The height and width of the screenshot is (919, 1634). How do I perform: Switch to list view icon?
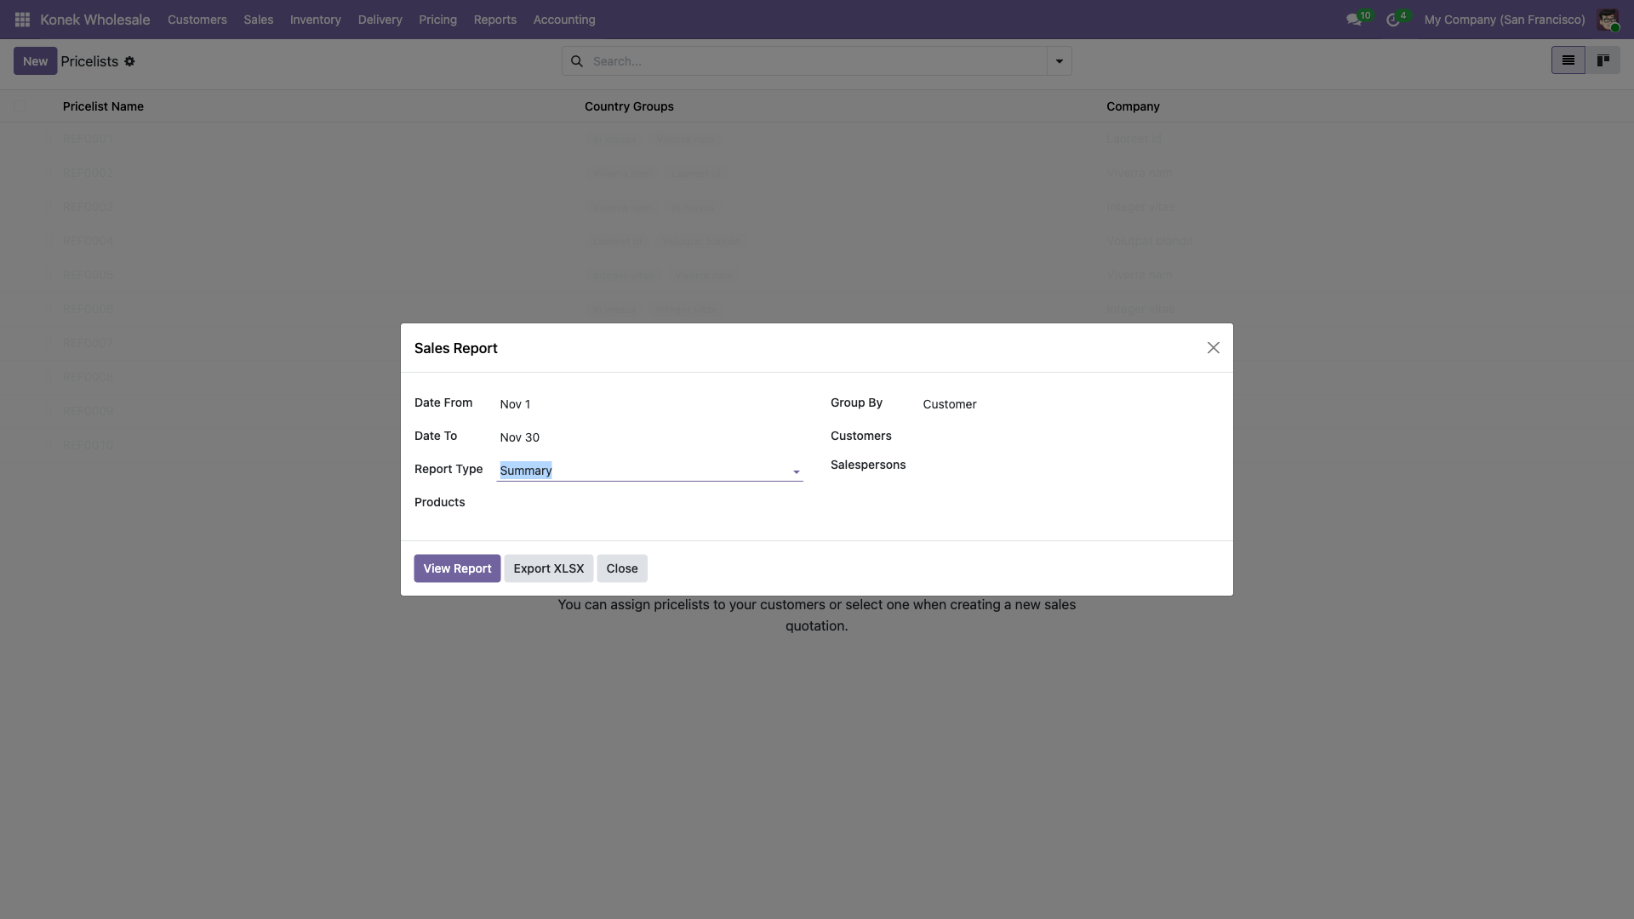click(1568, 60)
